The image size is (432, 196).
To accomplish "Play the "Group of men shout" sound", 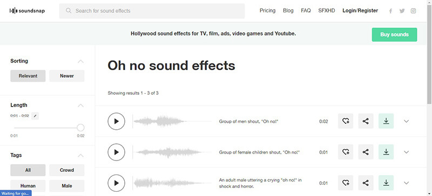I will pos(116,121).
